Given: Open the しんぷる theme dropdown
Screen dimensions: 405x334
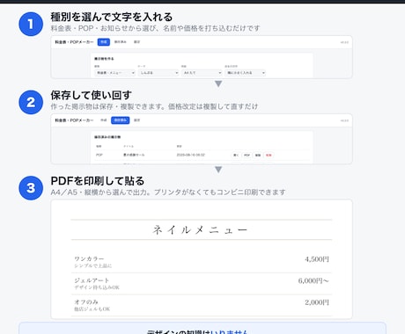Looking at the screenshot, I should coord(158,73).
